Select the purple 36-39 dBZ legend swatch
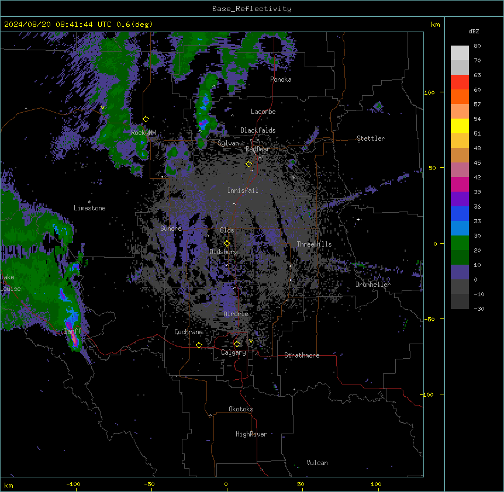504x492 pixels. pos(460,199)
